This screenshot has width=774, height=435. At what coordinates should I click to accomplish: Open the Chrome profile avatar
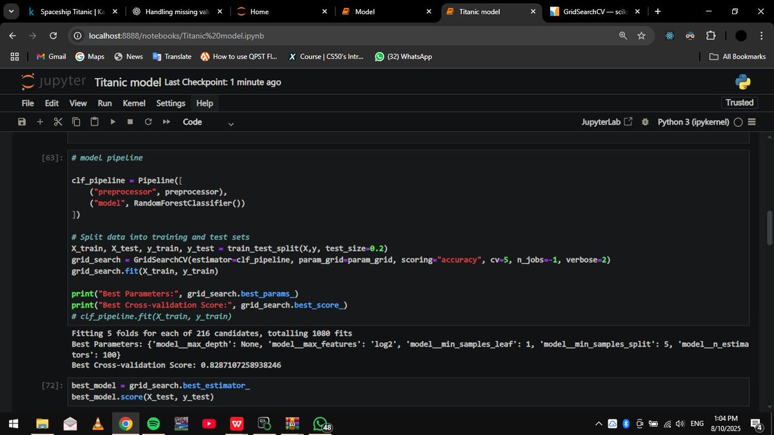click(741, 36)
